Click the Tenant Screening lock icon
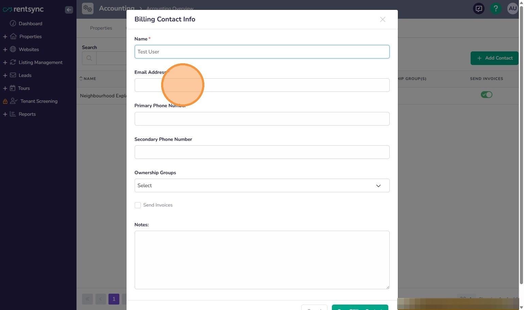 [5, 101]
